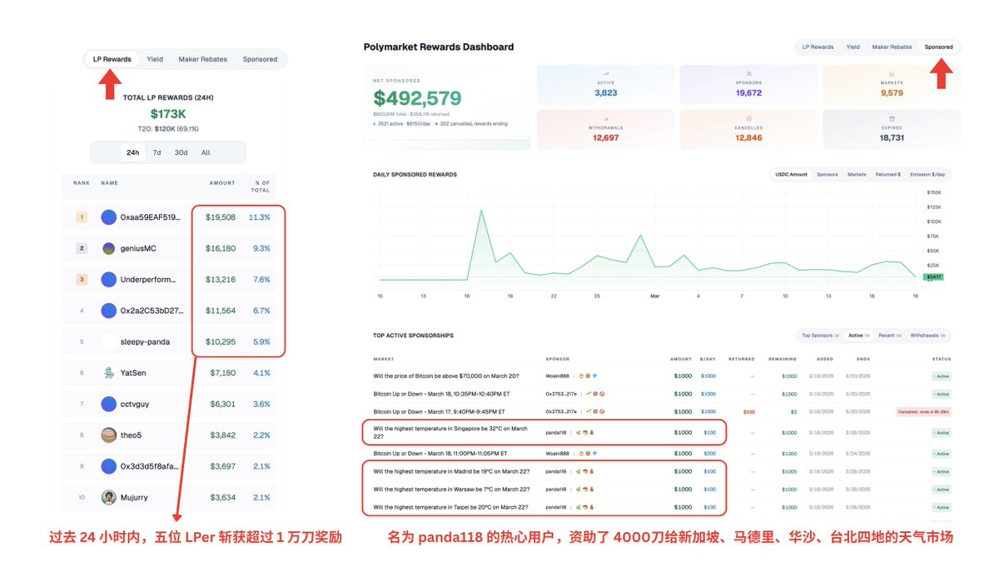Click the Cancelled stat card circle icon
Viewport: 999px width, 577px height.
749,118
